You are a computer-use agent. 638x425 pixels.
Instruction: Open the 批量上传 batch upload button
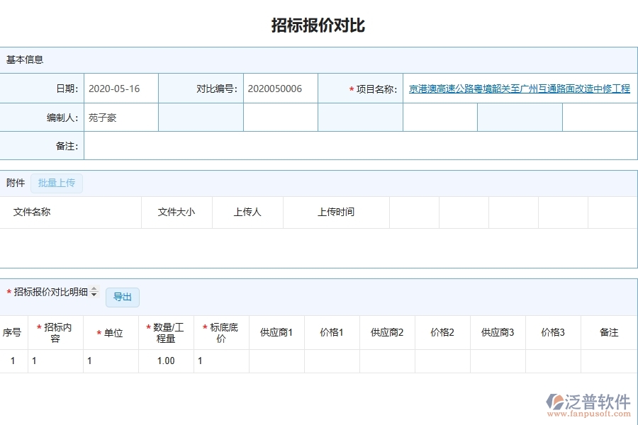[x=57, y=183]
